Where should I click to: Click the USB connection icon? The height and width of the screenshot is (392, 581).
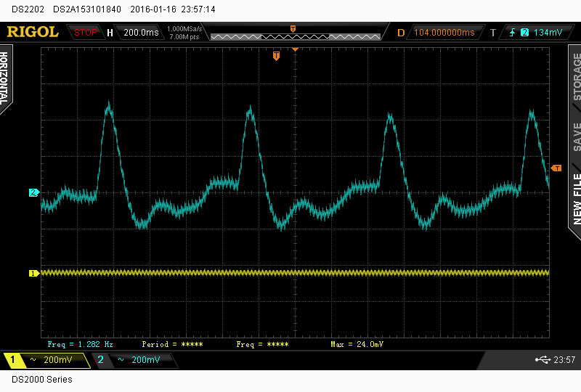coord(543,360)
